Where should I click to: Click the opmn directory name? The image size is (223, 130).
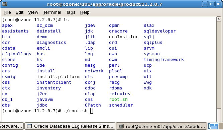(x=114, y=25)
